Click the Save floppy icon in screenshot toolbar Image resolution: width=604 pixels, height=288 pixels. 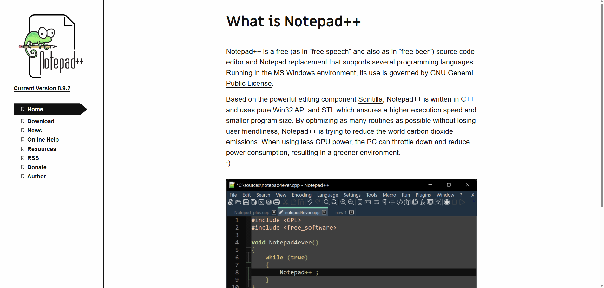point(246,202)
